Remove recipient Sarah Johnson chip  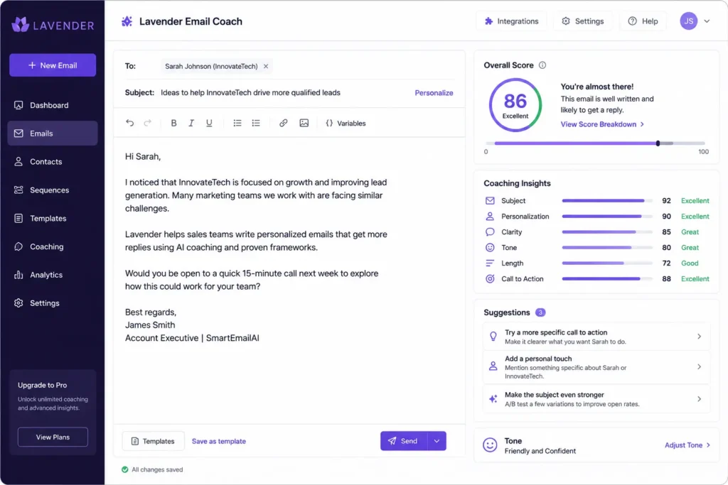tap(266, 66)
